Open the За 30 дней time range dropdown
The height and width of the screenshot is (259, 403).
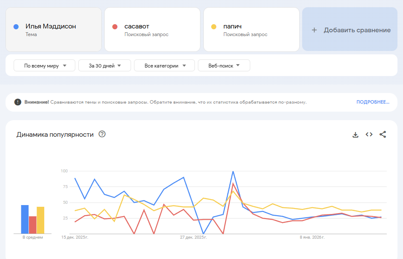tap(104, 66)
